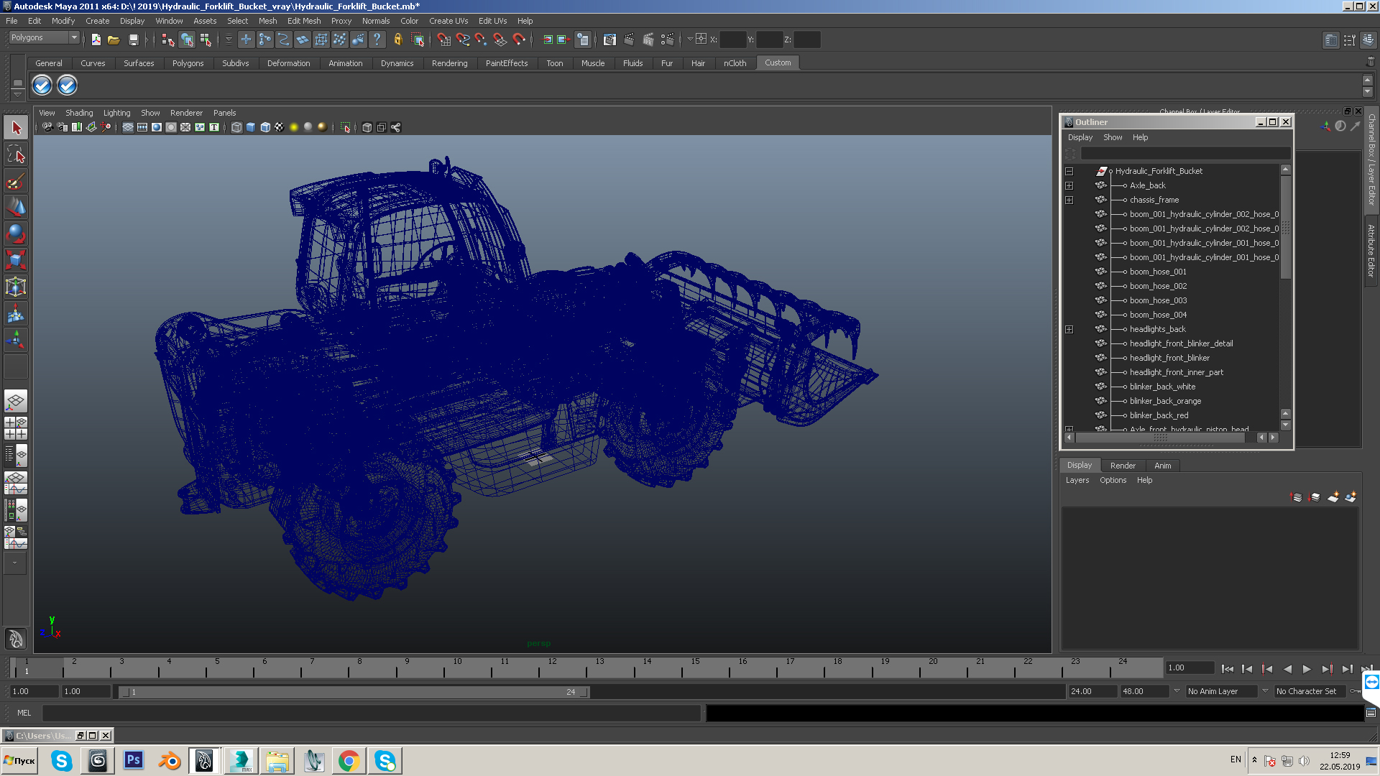Choose the Paint Selection tool
The width and height of the screenshot is (1380, 776).
pos(16,181)
